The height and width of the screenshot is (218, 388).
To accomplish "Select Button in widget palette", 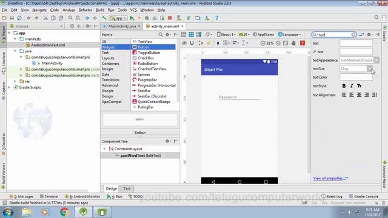I will point(153,47).
